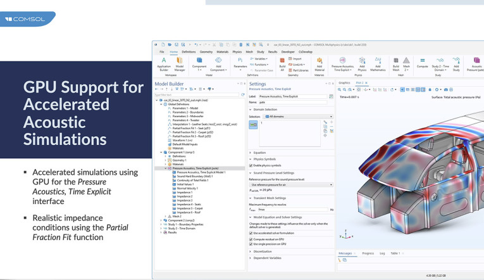484x280 pixels.
Task: Switch to the Graphics tab
Action: pos(344,83)
